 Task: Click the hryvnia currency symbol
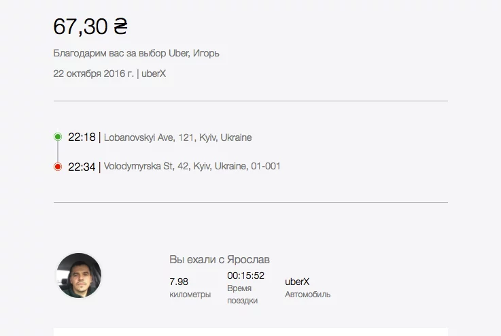[x=120, y=27]
